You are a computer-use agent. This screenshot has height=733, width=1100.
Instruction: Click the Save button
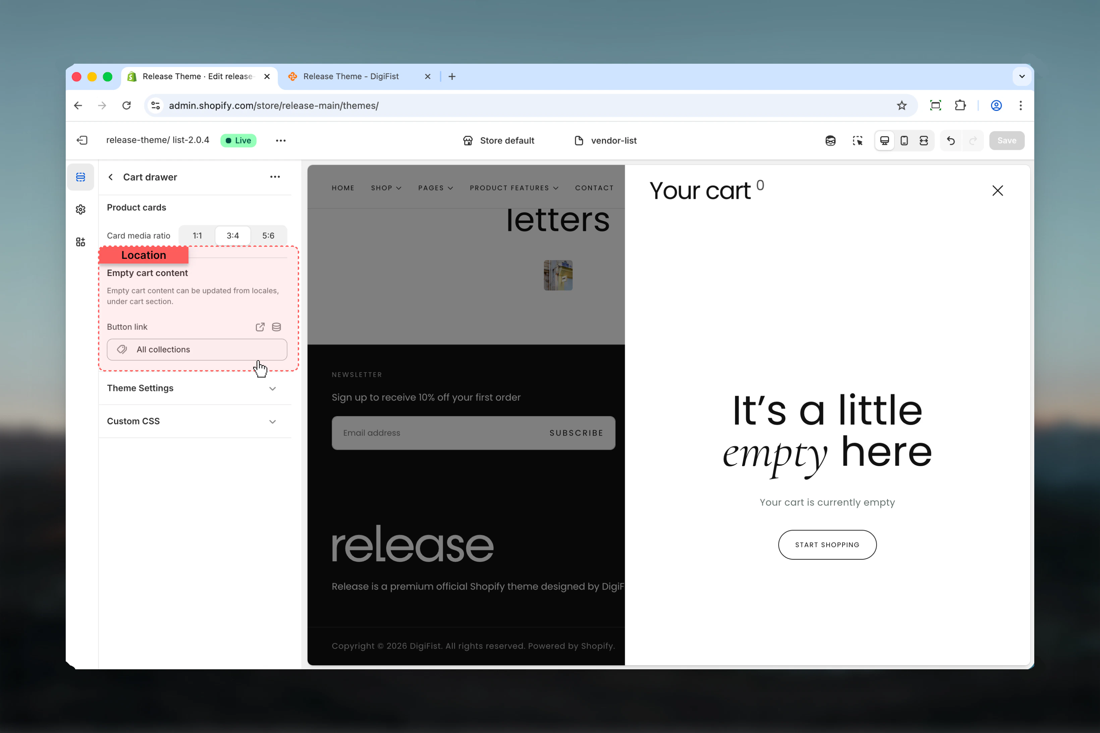tap(1006, 140)
